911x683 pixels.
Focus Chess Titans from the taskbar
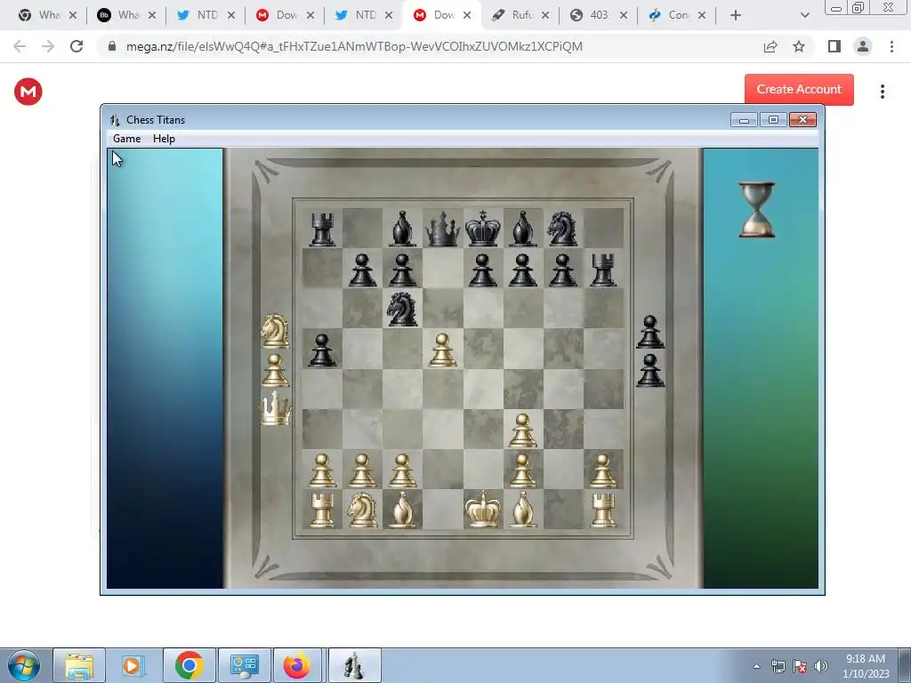[x=354, y=665]
